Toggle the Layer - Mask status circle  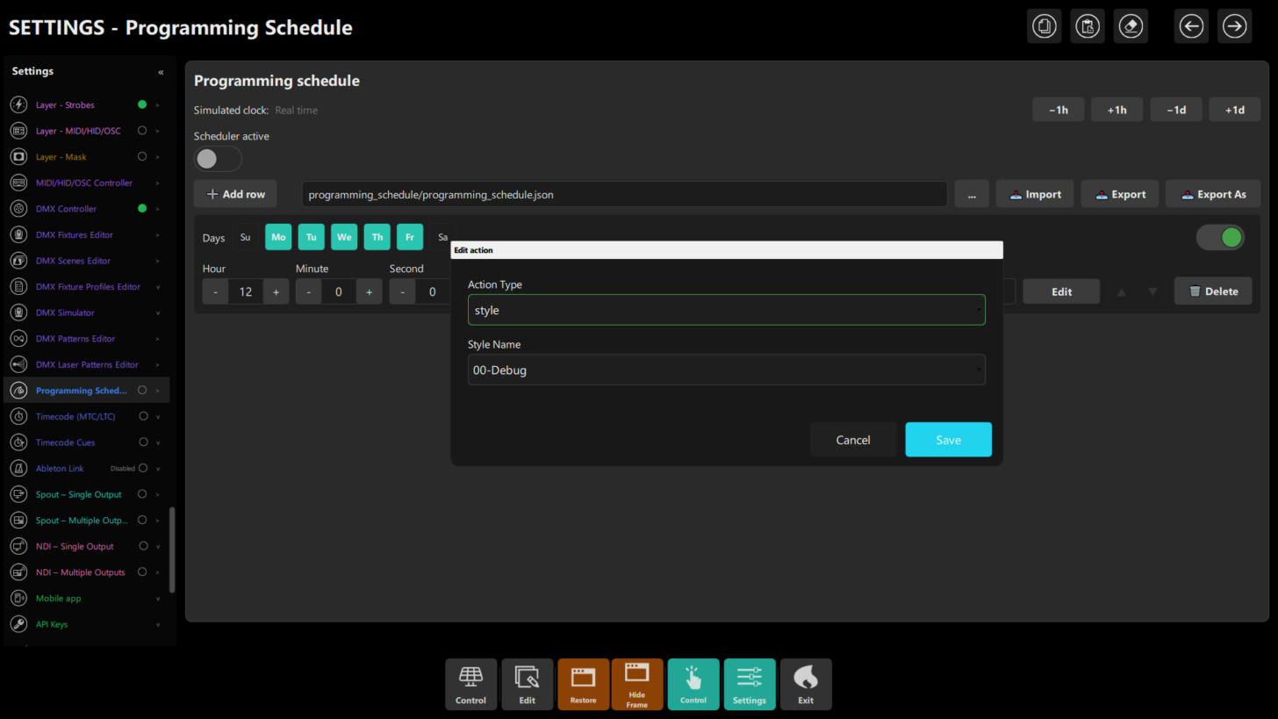[x=142, y=157]
